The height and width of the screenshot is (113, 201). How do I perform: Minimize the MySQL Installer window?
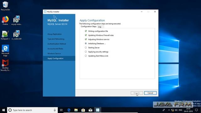(142, 12)
